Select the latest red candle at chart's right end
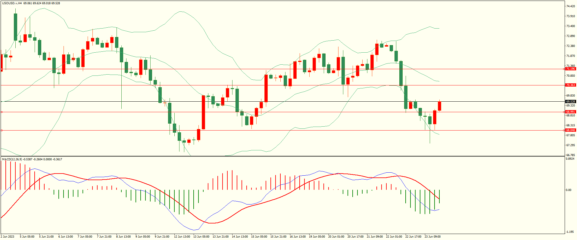Viewport: 577px width, 240px height. point(440,106)
